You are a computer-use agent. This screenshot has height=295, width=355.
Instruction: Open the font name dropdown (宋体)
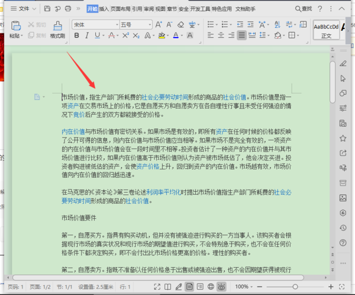pyautogui.click(x=117, y=24)
